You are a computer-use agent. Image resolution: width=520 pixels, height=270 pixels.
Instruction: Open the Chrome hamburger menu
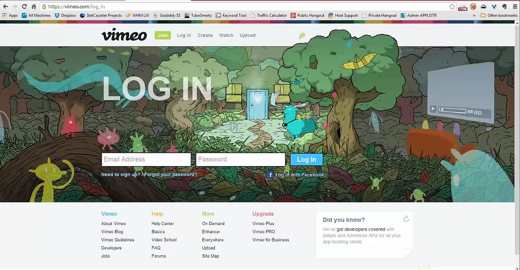point(515,6)
